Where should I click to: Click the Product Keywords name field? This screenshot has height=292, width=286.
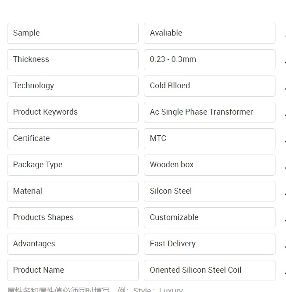73,112
